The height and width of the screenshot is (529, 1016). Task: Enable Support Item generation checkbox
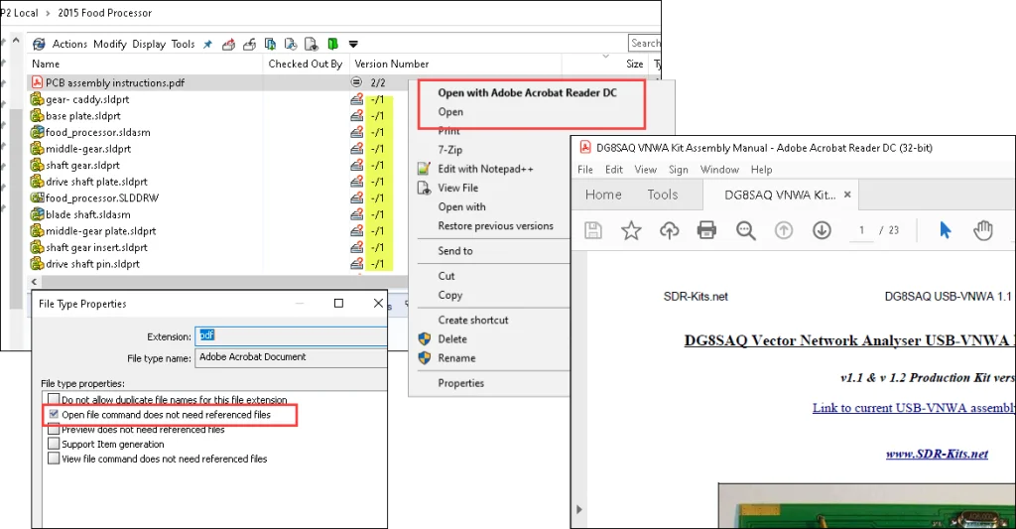pos(54,445)
